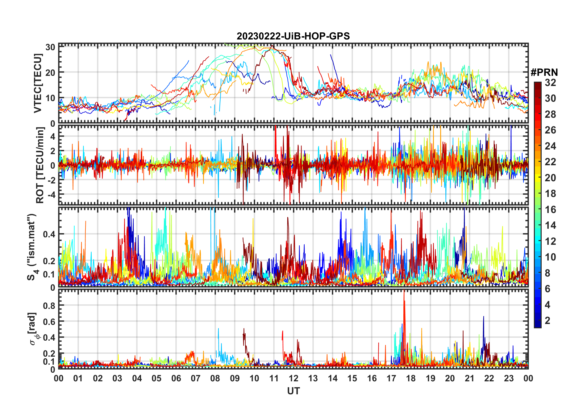Image resolution: width=587 pixels, height=410 pixels.
Task: Click UT axis hour label "01"
Action: pyautogui.click(x=78, y=378)
